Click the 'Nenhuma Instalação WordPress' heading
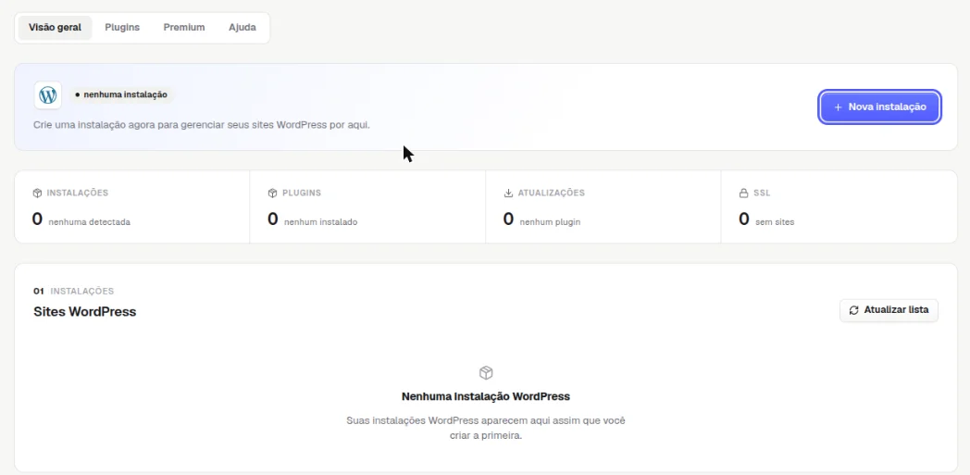This screenshot has width=970, height=475. pos(486,396)
